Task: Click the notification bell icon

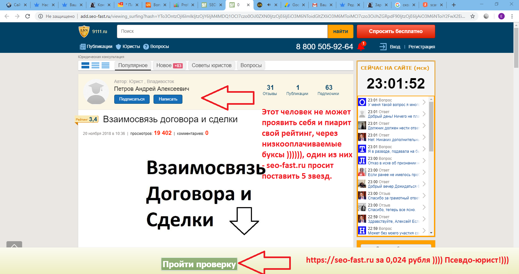Action: click(x=361, y=46)
